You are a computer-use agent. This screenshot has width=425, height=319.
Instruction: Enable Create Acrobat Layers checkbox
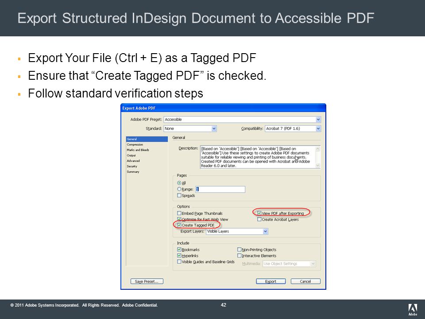pos(259,219)
